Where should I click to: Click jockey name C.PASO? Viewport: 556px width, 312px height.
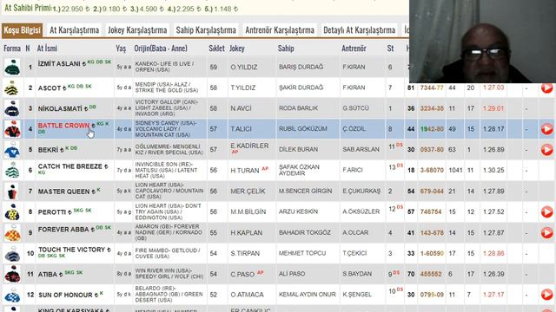pos(242,274)
